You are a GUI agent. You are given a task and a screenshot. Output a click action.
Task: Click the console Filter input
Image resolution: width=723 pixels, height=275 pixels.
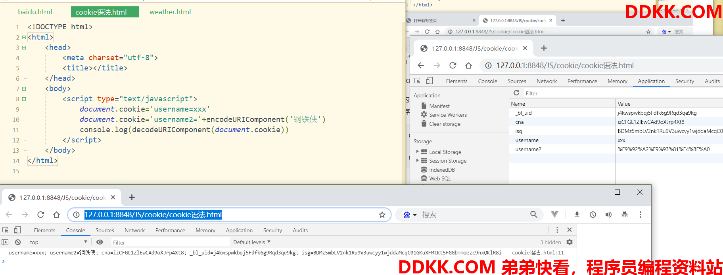170,242
